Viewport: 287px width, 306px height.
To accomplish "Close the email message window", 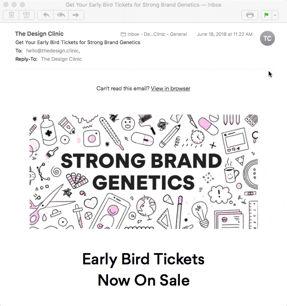I will coord(6,5).
